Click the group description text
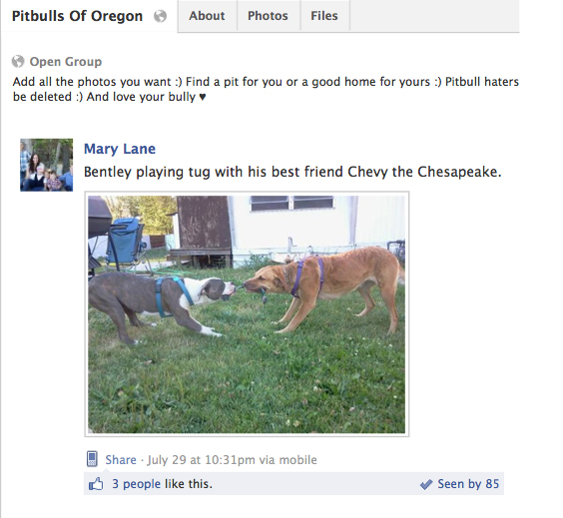This screenshot has width=563, height=518. click(x=266, y=89)
